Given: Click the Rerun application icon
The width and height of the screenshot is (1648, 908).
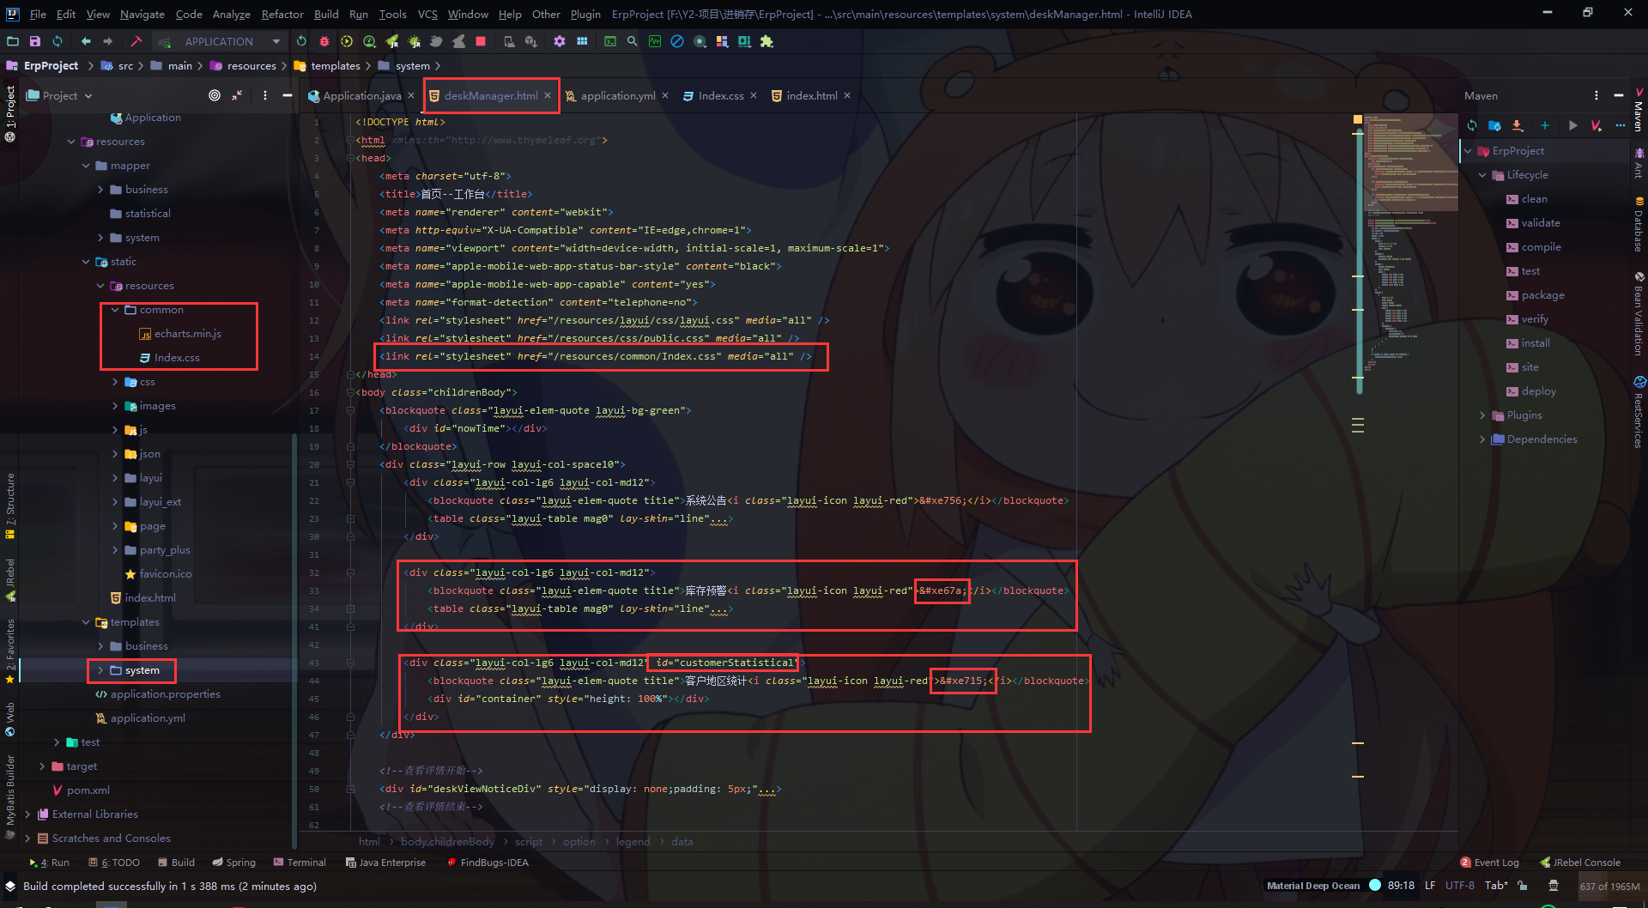Looking at the screenshot, I should 301,41.
